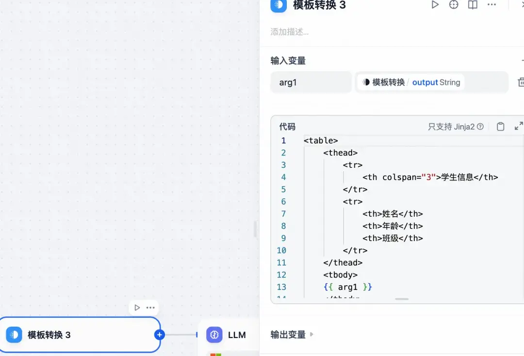Click code line 2 <thead>
The width and height of the screenshot is (524, 356).
tap(340, 153)
